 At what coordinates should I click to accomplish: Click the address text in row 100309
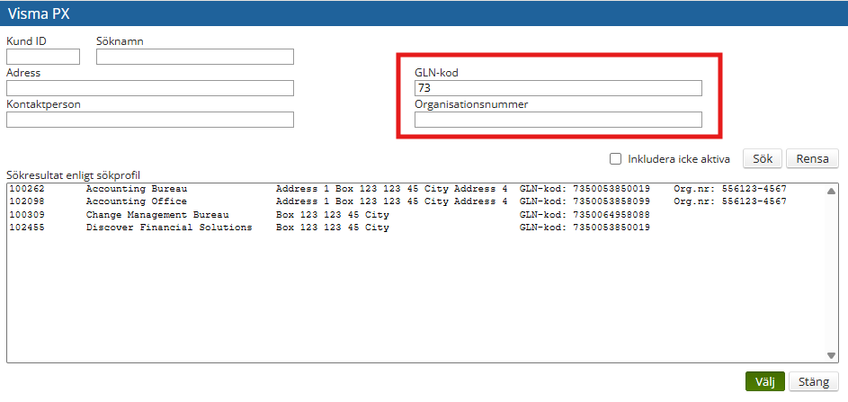click(x=332, y=215)
